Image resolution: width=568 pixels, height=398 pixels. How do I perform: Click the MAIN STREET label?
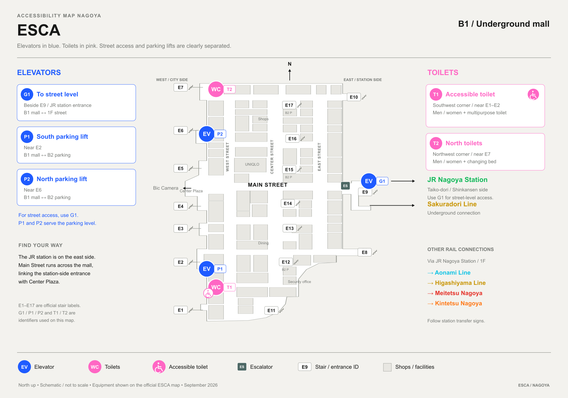(x=268, y=185)
